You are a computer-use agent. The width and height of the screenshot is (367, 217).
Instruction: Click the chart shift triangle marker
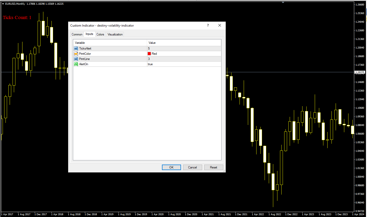pyautogui.click(x=283, y=2)
